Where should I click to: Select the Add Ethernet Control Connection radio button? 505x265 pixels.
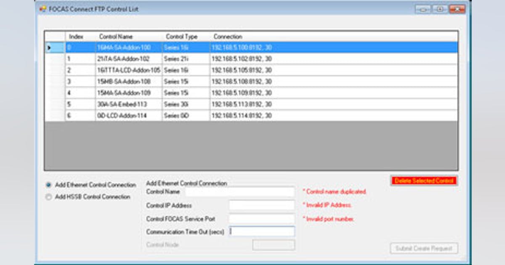(x=49, y=184)
